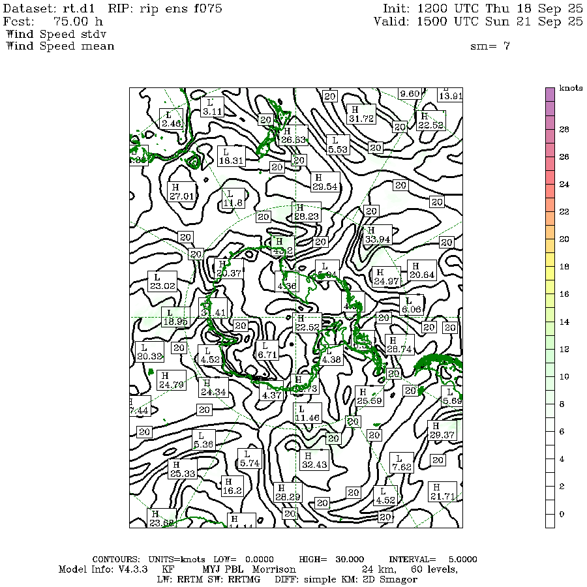Click the 'L 23.02' minimum label
The image size is (587, 587).
point(162,282)
